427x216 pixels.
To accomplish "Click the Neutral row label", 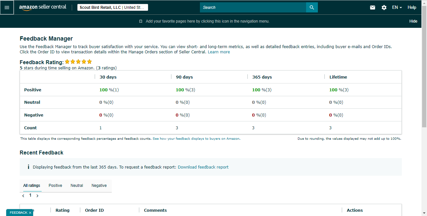I will point(32,102).
